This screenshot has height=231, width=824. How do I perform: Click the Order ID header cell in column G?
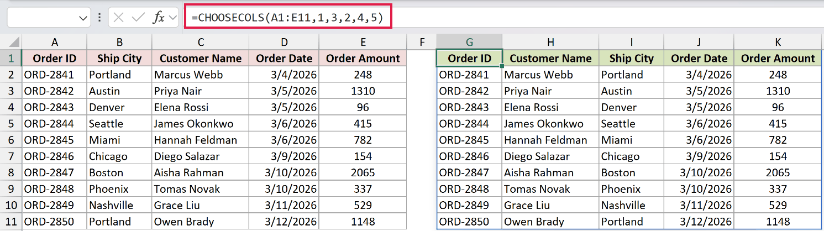click(469, 58)
